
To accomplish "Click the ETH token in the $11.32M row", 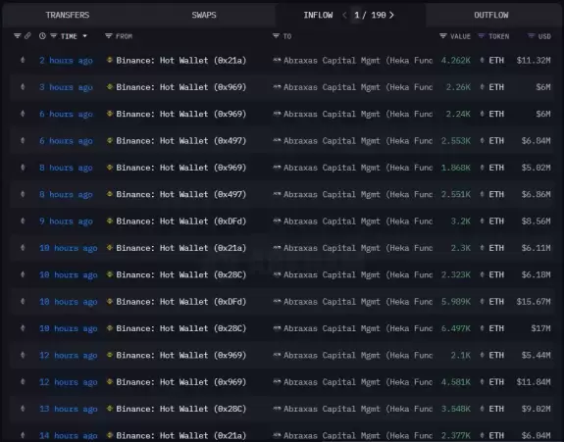I will (x=496, y=61).
